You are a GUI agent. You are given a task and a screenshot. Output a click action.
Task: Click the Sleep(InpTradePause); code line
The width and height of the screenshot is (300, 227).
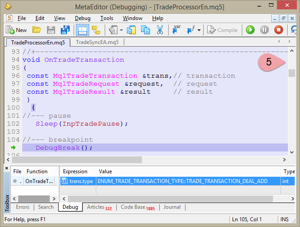[x=82, y=124]
